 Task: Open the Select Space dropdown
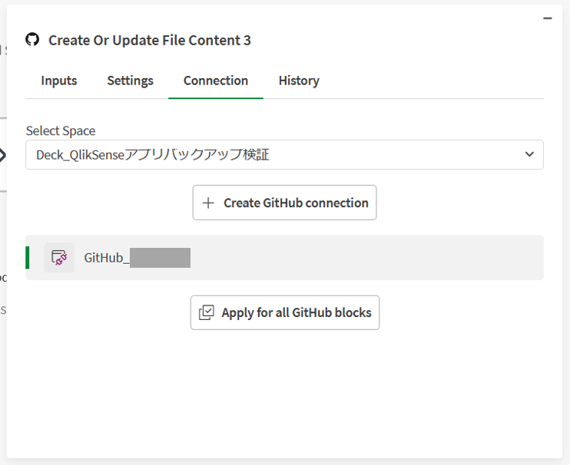tap(284, 155)
